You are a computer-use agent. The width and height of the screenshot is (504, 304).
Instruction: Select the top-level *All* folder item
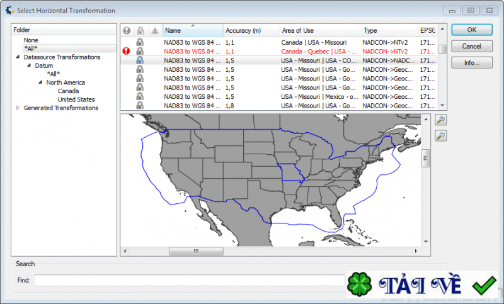point(30,48)
